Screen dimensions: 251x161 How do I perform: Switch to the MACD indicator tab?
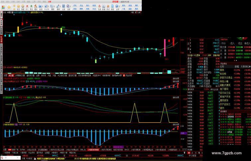(x=127, y=150)
